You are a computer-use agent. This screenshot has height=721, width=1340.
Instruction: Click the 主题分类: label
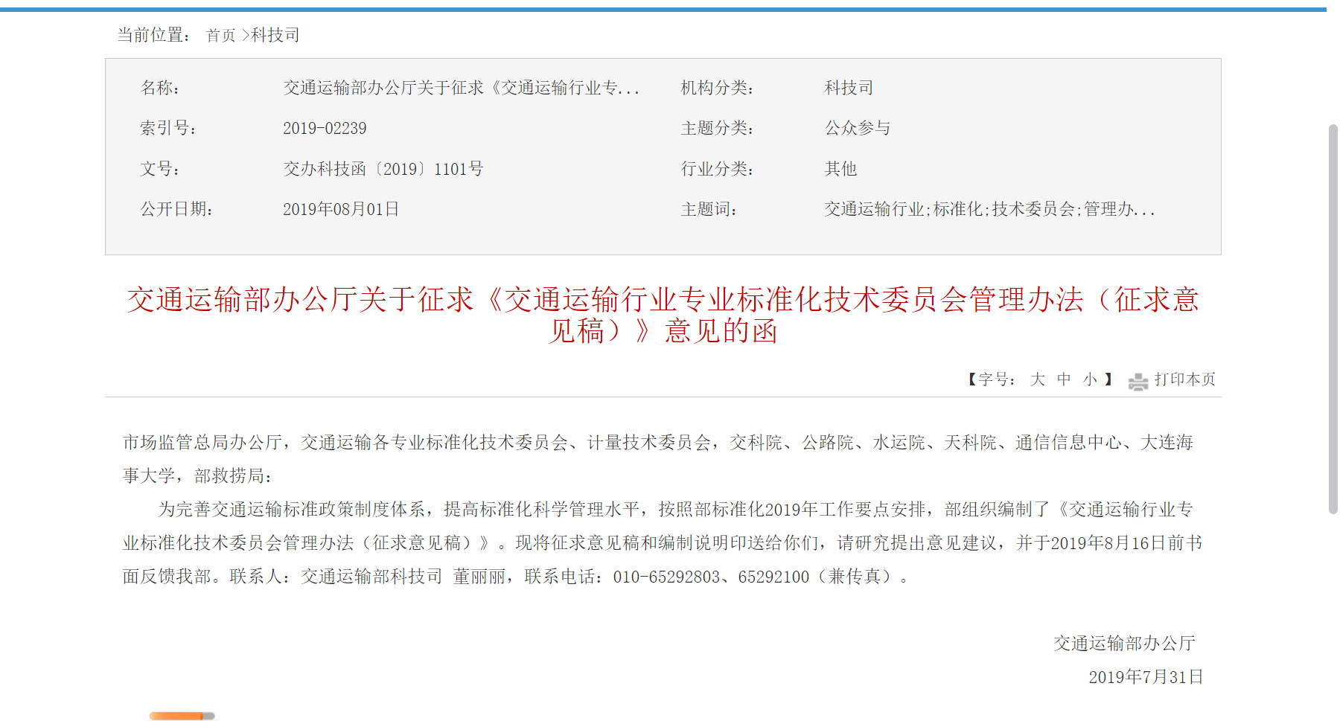718,128
